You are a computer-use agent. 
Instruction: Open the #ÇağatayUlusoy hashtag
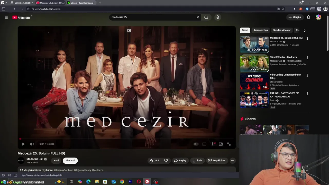[82, 170]
